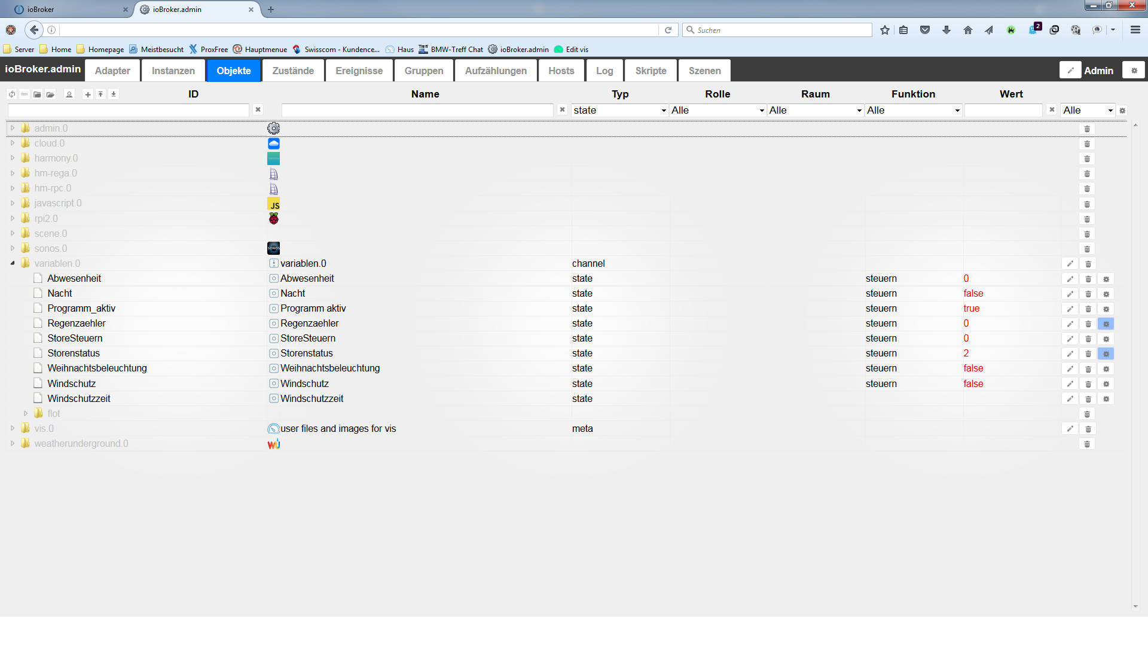Open system settings gear next to Admin
The image size is (1148, 646).
point(1134,71)
